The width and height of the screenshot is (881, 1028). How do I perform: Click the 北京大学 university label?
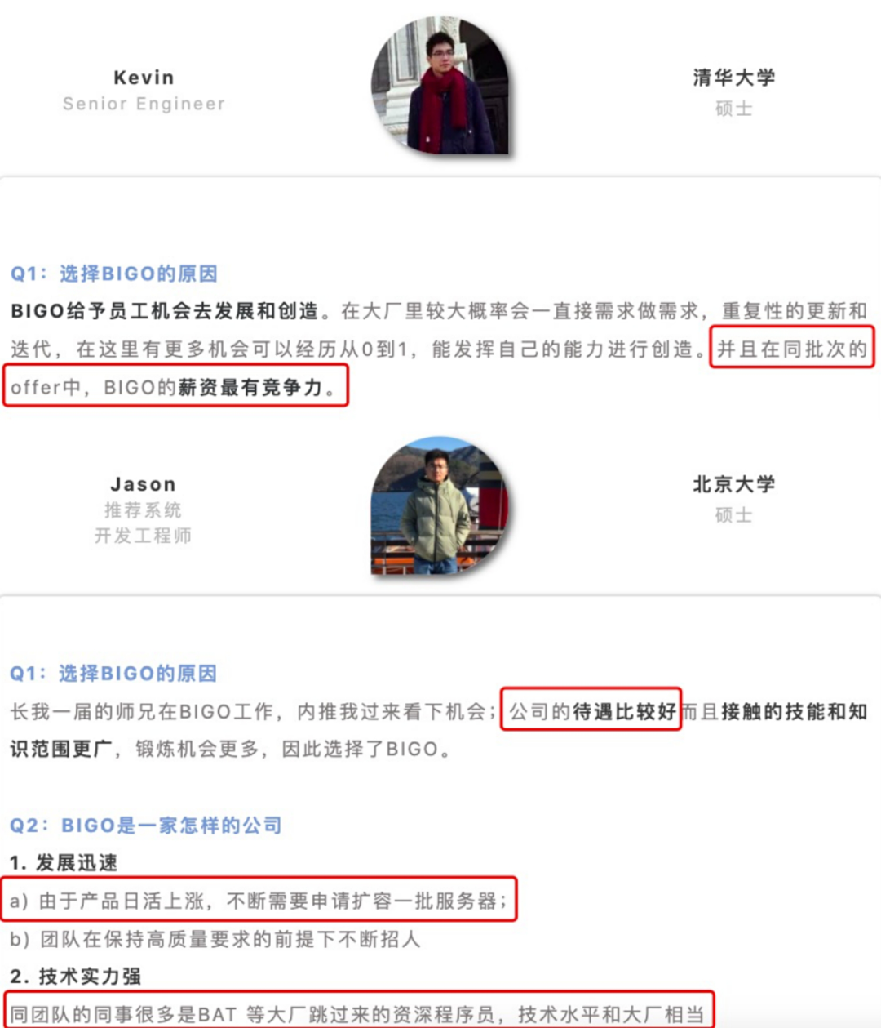click(734, 484)
